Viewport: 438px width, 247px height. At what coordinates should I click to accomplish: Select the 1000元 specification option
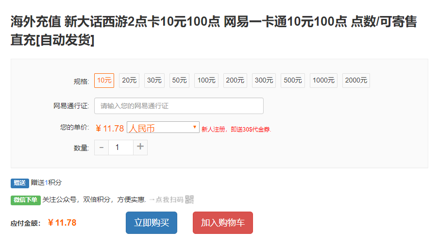pos(323,81)
